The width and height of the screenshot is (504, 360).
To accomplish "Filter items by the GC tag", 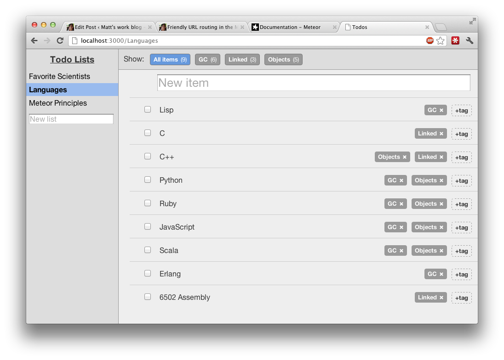I will [207, 60].
